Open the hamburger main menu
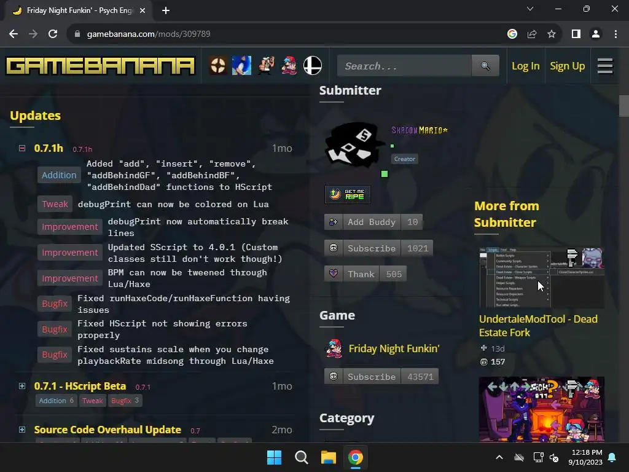Screen dimensions: 629x472 [x=605, y=66]
